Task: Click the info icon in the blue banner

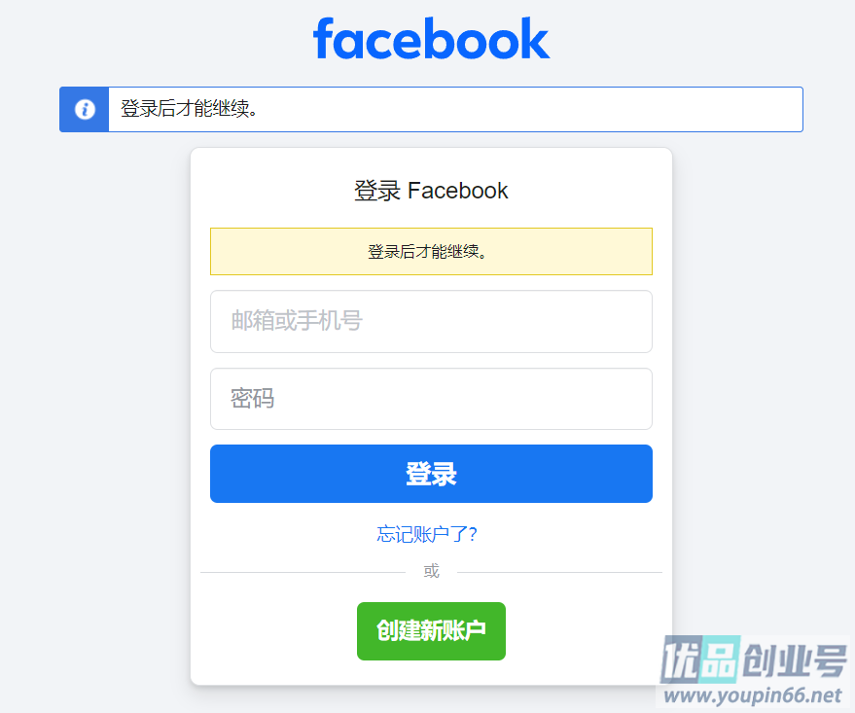Action: [85, 109]
